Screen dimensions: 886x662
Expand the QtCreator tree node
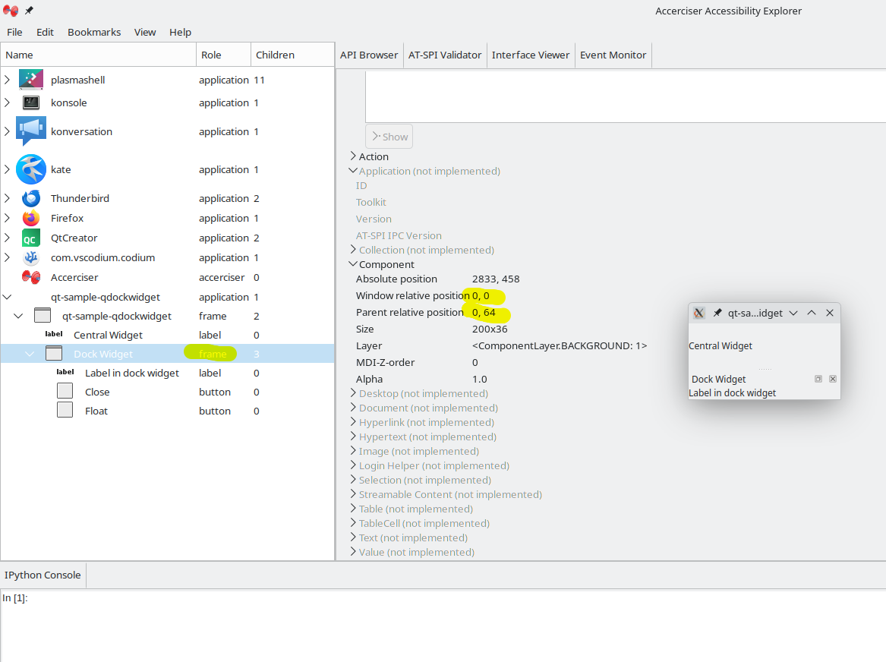8,238
